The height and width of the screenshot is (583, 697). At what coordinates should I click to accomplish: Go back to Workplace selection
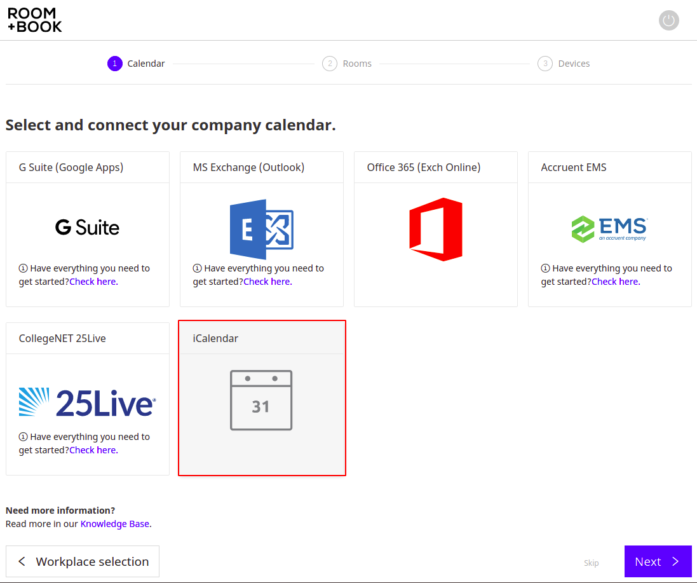83,561
